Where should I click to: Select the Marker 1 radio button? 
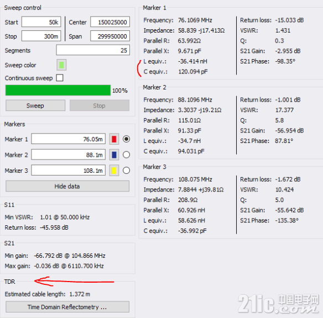point(126,139)
